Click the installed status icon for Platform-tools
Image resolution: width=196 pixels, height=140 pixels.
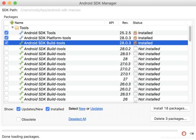coord(135,38)
